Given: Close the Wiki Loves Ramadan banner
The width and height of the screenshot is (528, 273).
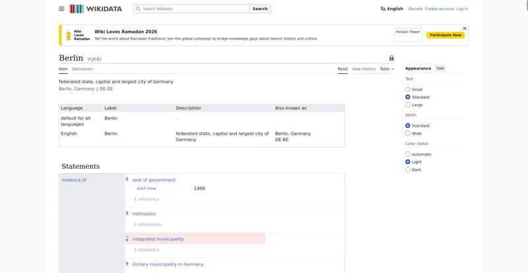Looking at the screenshot, I should click(465, 28).
